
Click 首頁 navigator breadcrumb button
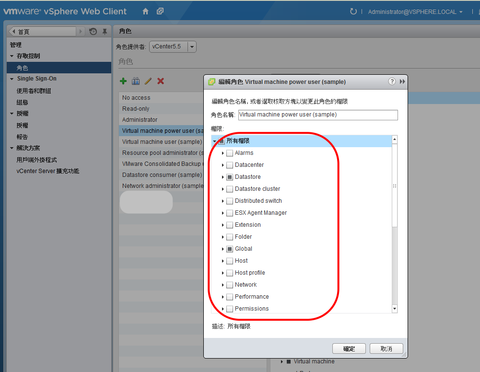pos(43,32)
